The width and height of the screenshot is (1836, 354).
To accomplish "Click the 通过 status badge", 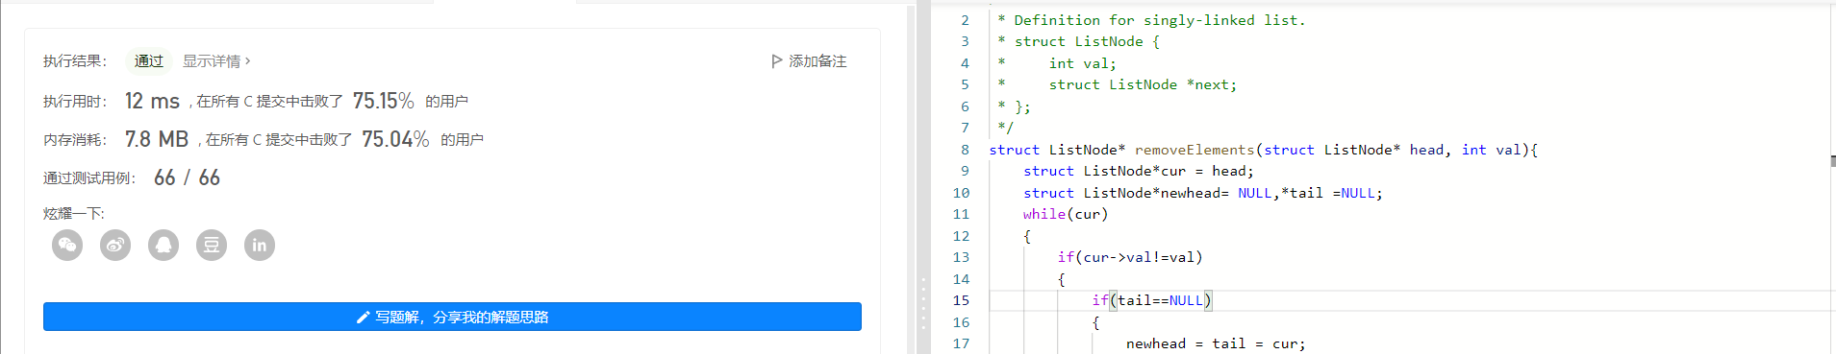I will (x=149, y=61).
